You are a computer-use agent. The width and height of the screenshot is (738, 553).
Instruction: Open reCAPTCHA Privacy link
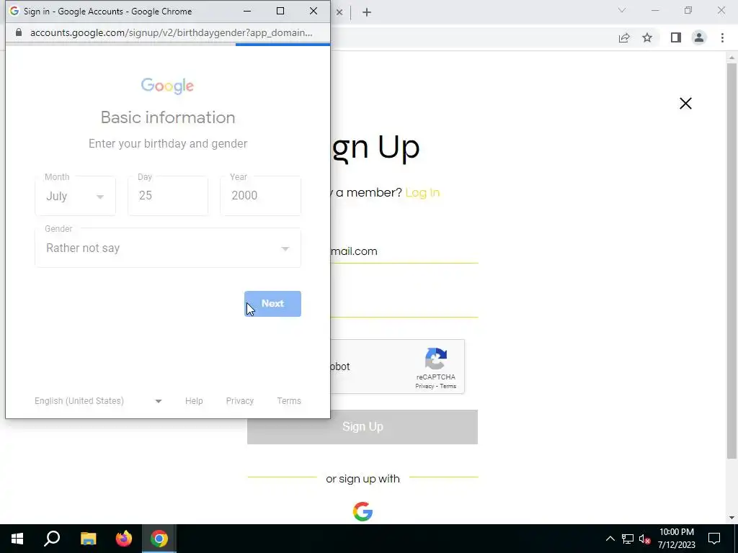(x=424, y=387)
